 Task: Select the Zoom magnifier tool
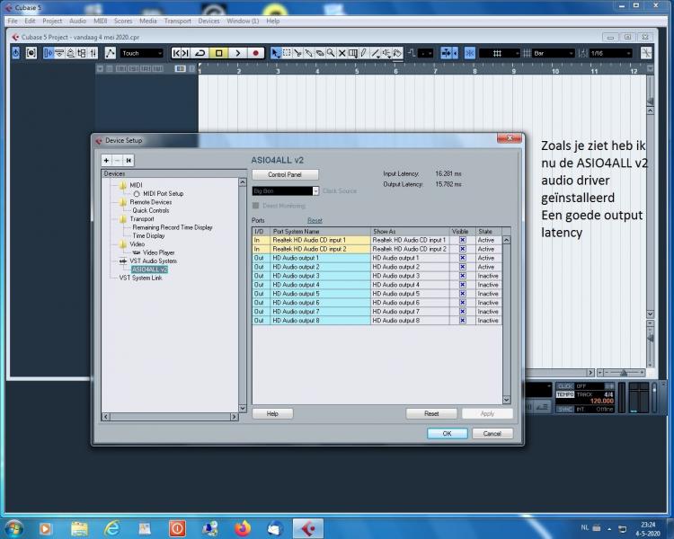pos(331,53)
